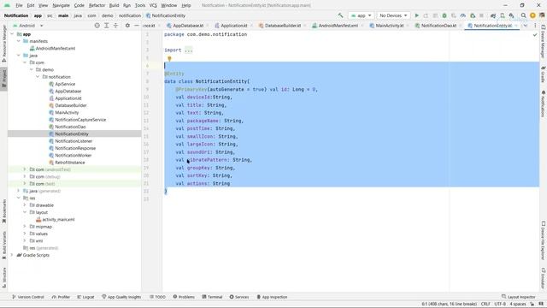Viewport: 547px width, 308px height.
Task: Collapse the notification package arrow
Action: tap(38, 77)
